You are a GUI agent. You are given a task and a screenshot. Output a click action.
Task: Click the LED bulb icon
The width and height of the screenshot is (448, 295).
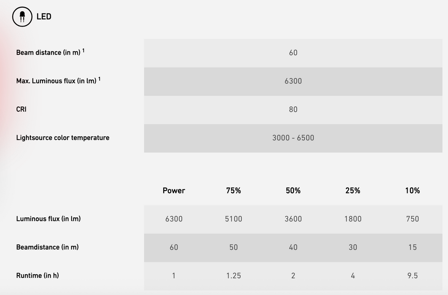(22, 17)
